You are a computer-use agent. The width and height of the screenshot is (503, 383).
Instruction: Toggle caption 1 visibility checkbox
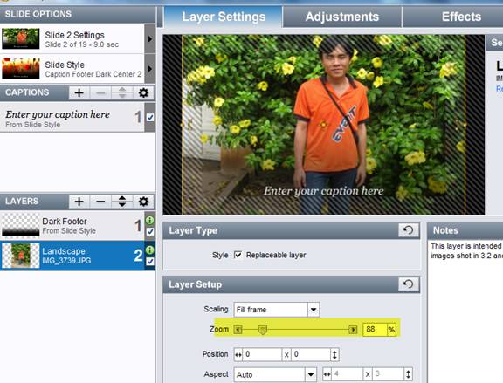(x=150, y=118)
